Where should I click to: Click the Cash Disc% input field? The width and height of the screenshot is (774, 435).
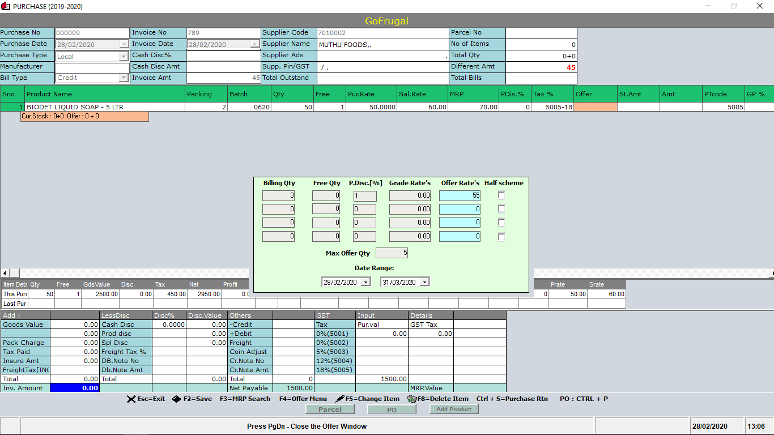(223, 56)
